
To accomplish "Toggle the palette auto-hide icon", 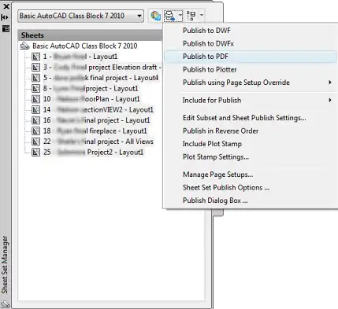I will coord(5,17).
